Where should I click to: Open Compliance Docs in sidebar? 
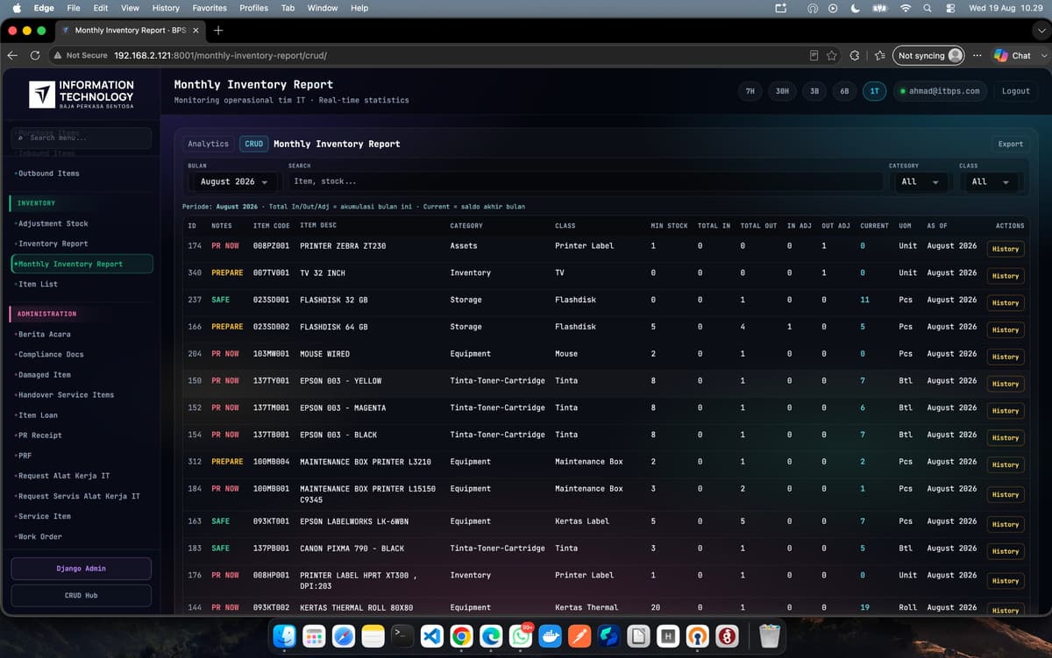point(51,354)
